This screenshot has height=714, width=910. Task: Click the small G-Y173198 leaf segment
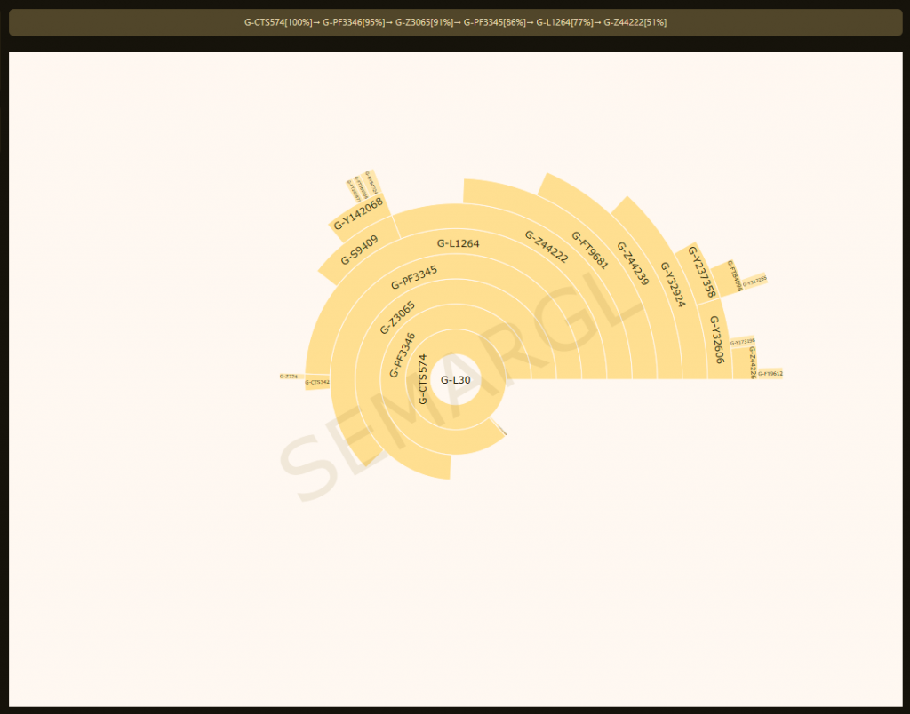742,341
